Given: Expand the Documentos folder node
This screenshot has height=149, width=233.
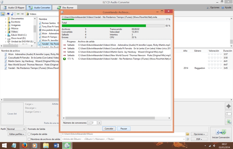Looking at the screenshot, I should click(x=5, y=18).
